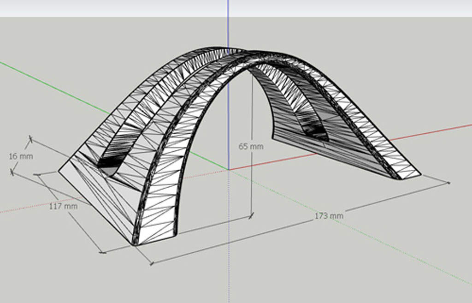The image size is (472, 303).
Task: Click the axes origin point
Action: [228, 170]
